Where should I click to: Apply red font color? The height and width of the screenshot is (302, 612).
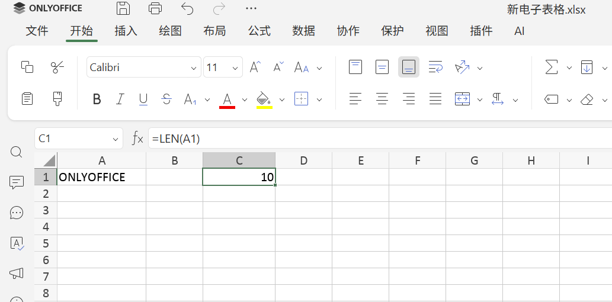point(227,100)
